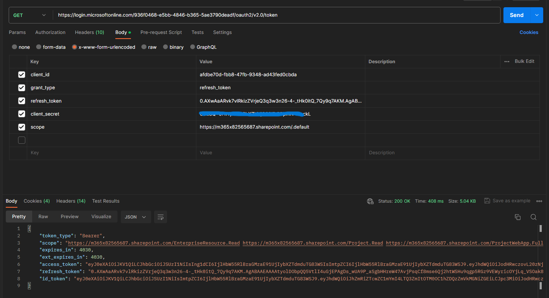The image size is (549, 298).
Task: Open the response Cookies (4) tab
Action: point(37,201)
